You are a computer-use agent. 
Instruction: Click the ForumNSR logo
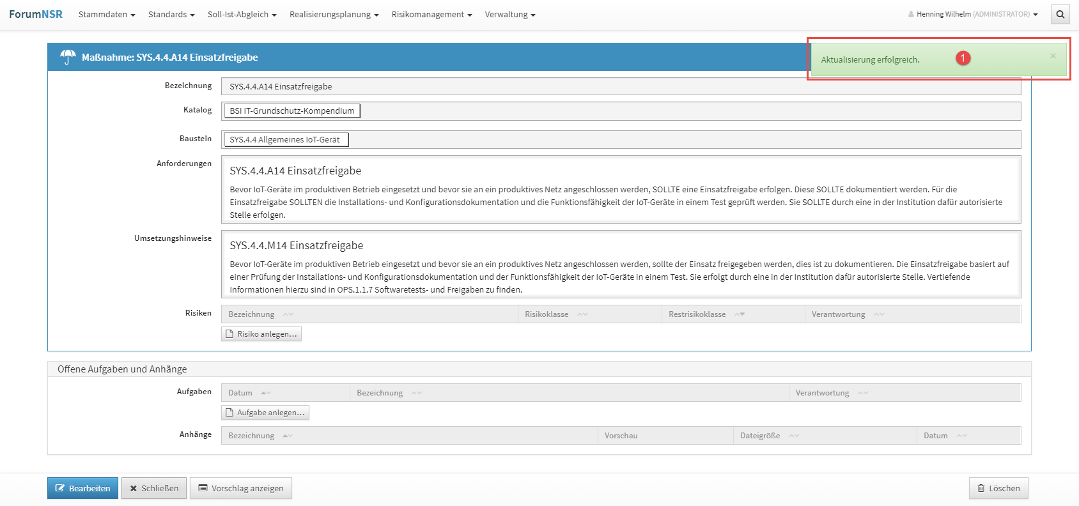[36, 14]
